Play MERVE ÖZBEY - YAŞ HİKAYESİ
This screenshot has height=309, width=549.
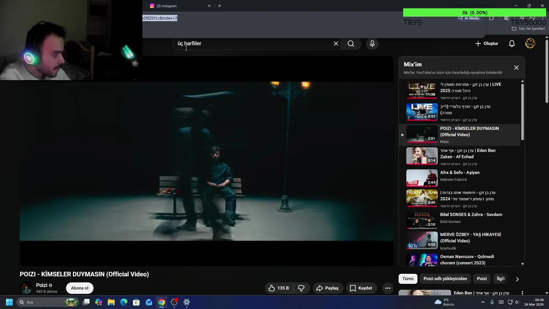tap(459, 241)
